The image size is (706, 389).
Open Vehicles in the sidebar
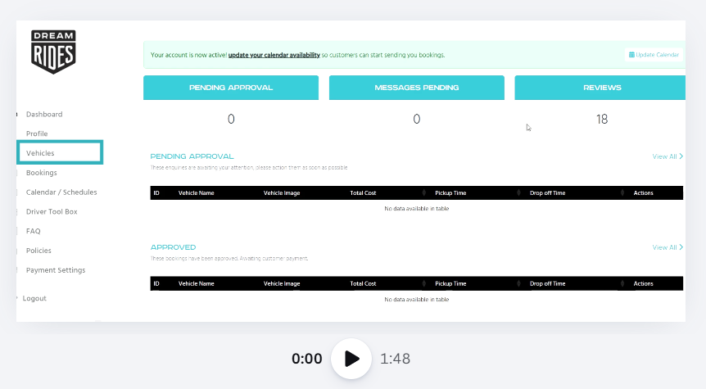pyautogui.click(x=40, y=153)
